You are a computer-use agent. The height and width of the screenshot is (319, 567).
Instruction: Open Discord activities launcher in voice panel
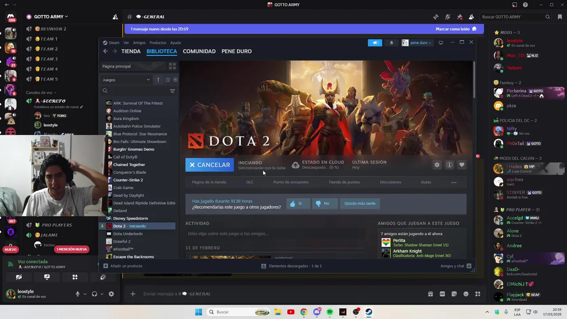coord(75,277)
